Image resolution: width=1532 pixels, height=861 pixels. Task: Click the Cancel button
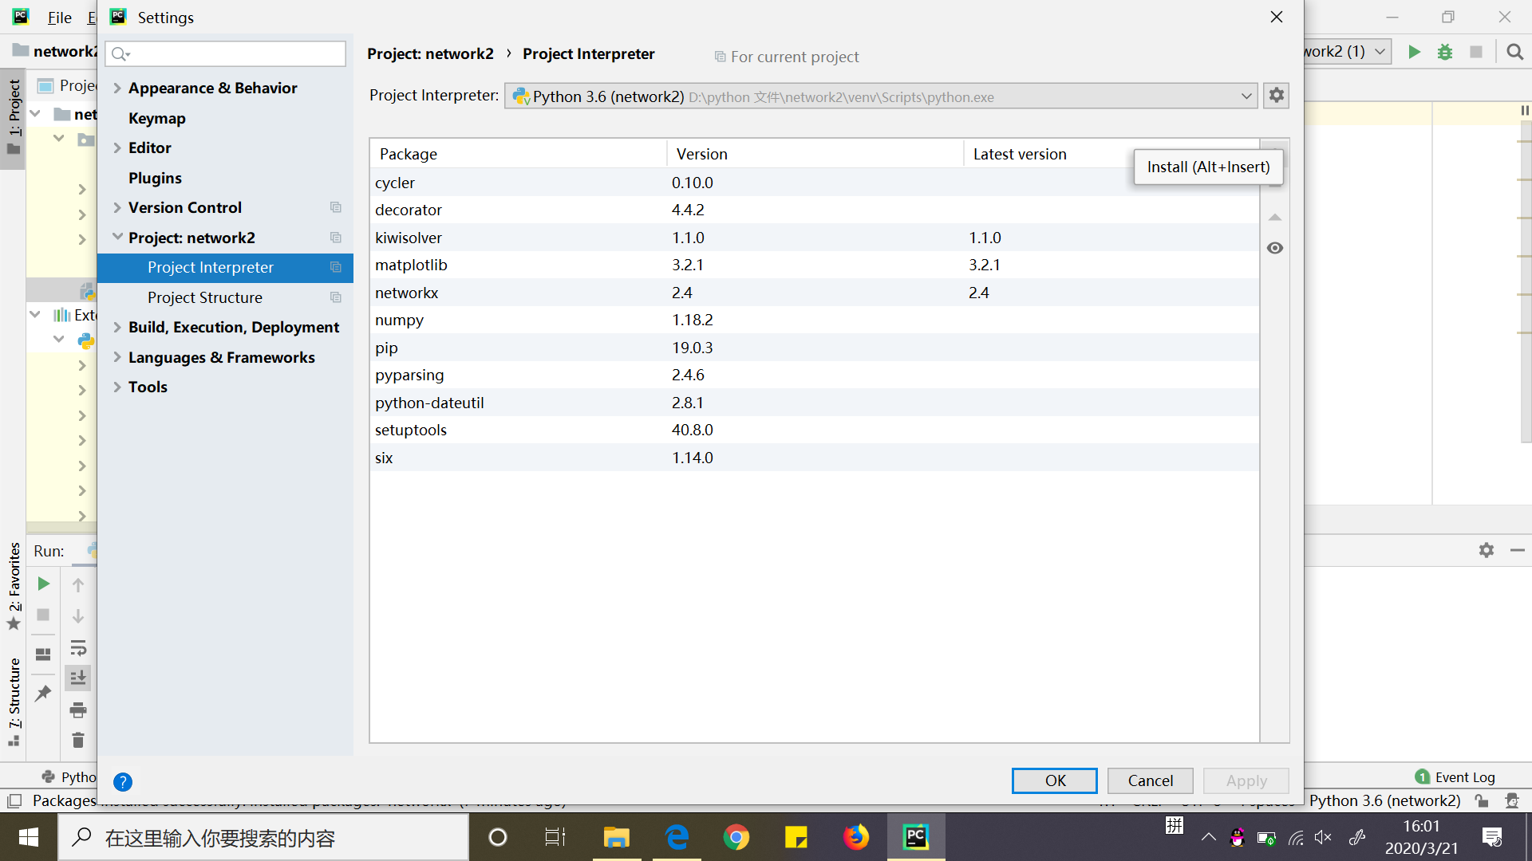(1150, 780)
